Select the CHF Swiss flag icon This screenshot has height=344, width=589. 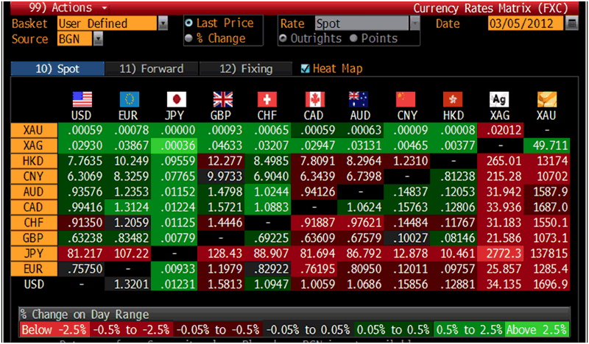(269, 100)
